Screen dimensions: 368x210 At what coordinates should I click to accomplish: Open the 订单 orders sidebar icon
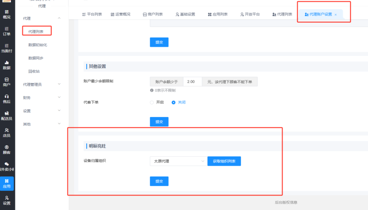pyautogui.click(x=7, y=31)
